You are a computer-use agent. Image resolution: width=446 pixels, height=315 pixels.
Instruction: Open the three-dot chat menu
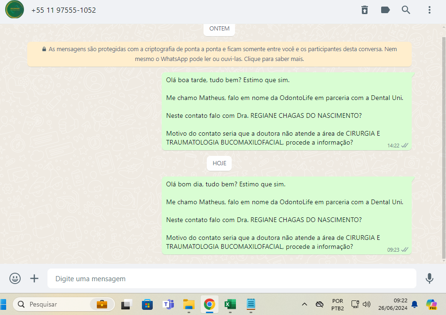[430, 10]
